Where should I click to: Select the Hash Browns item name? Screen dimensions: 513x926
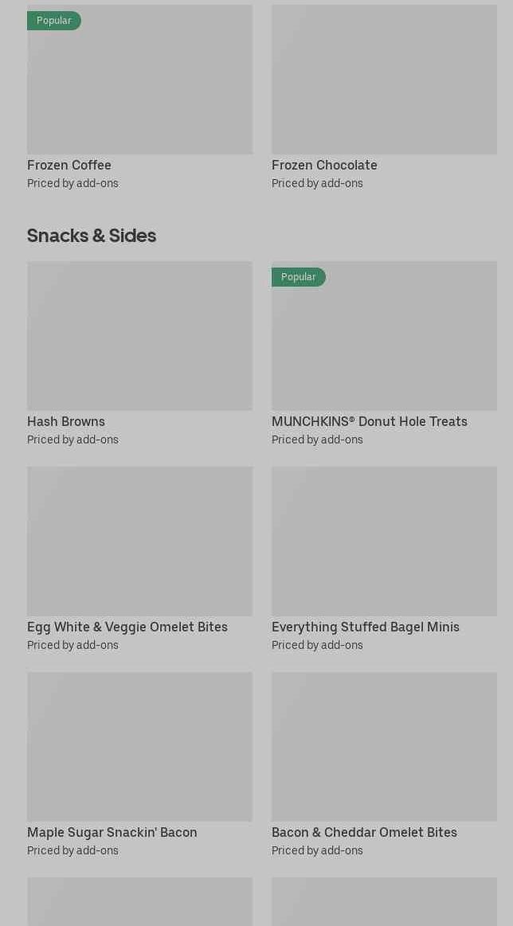[66, 421]
